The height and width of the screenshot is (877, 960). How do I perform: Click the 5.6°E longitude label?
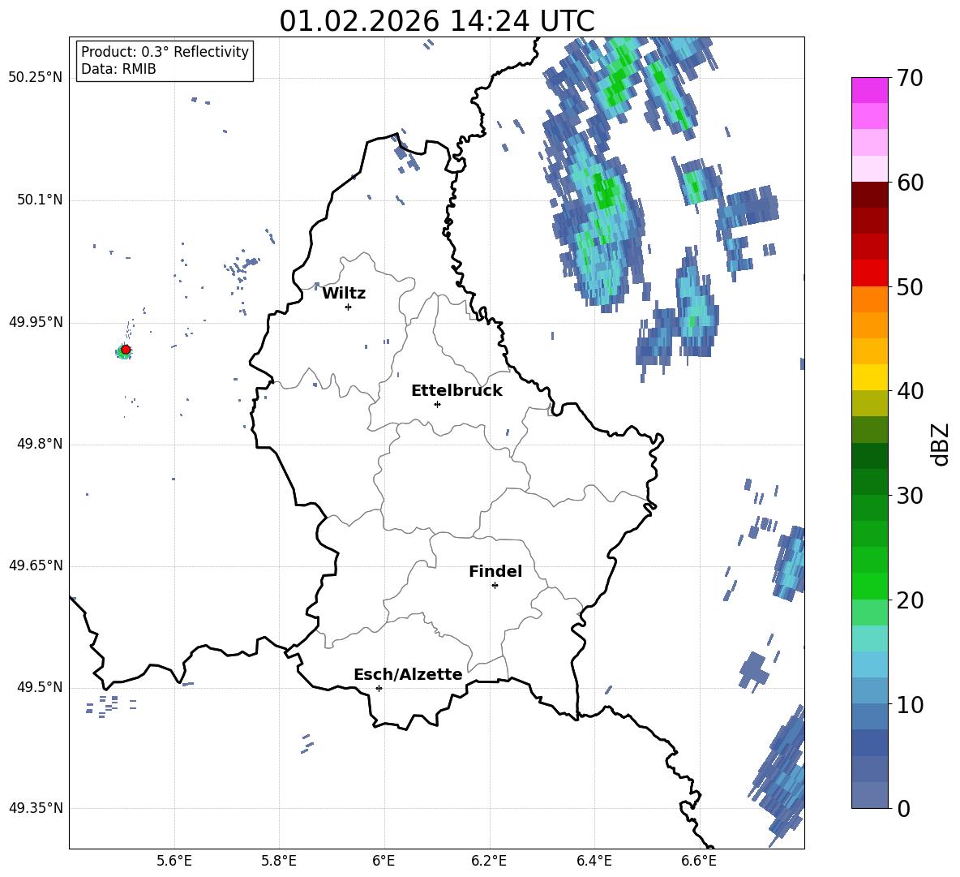(x=174, y=861)
